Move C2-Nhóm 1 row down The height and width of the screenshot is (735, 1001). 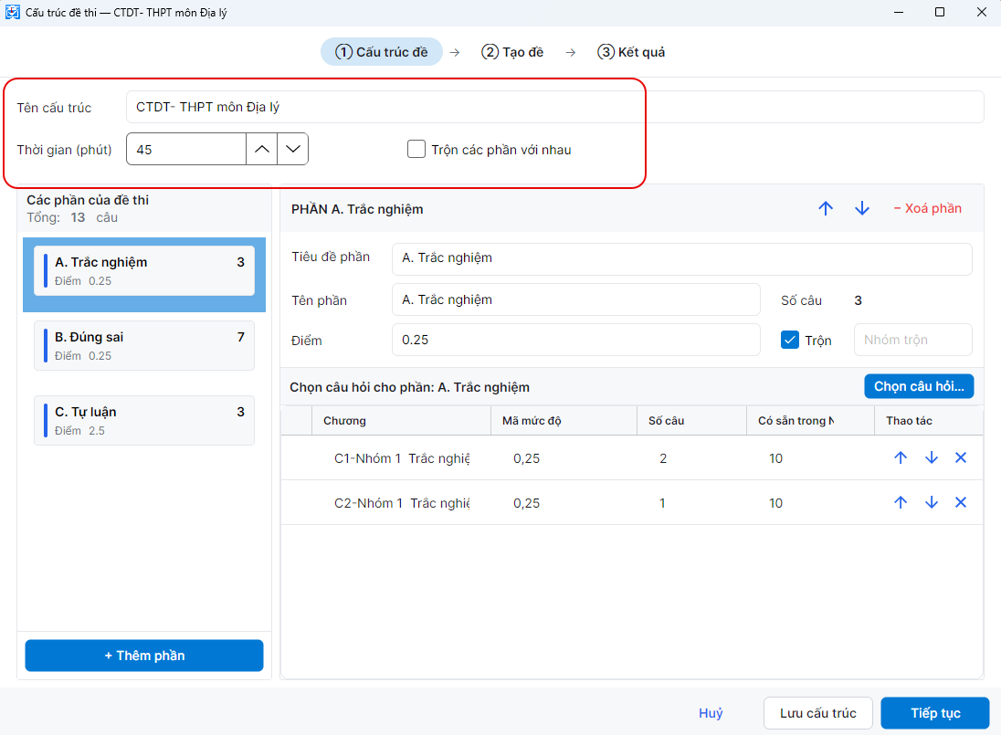tap(932, 502)
